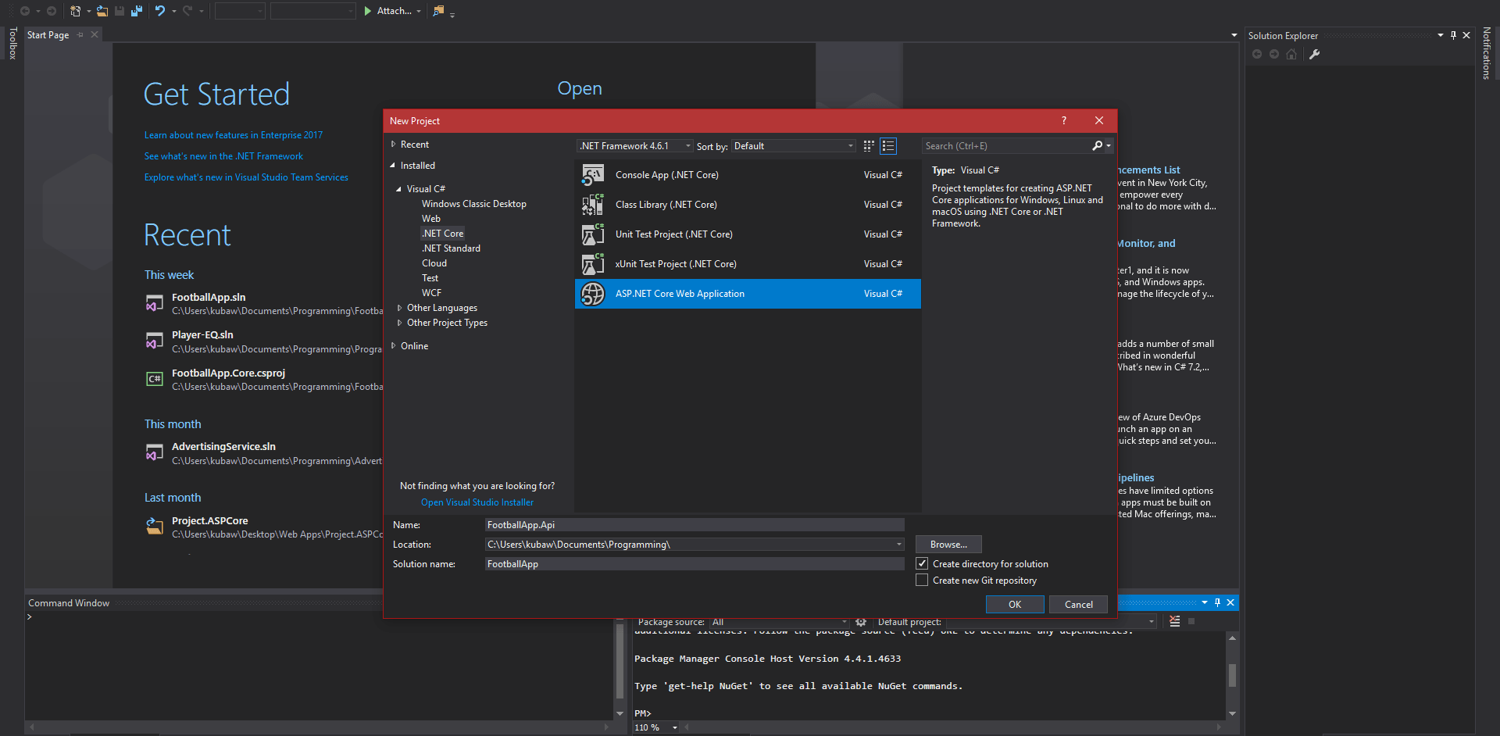1500x736 pixels.
Task: Select the Cloud category
Action: click(434, 263)
